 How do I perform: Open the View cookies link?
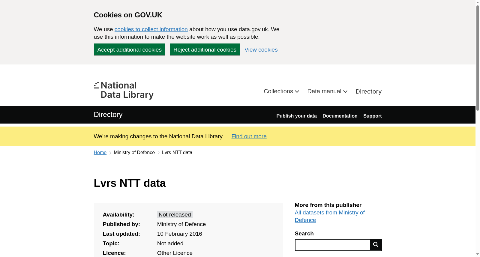261,50
